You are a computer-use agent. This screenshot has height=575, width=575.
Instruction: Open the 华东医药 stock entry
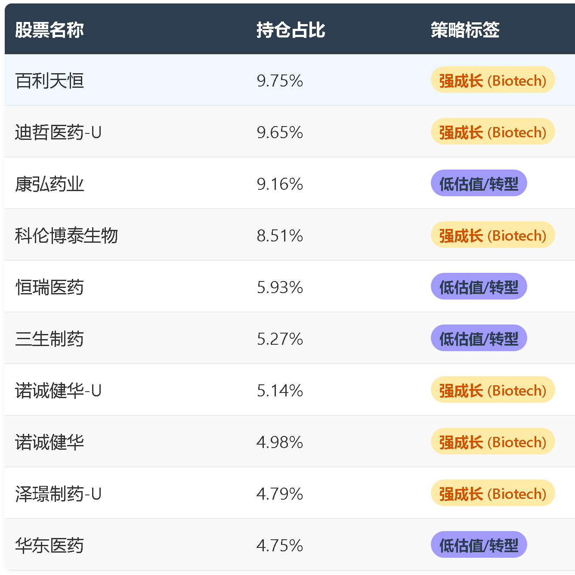49,545
